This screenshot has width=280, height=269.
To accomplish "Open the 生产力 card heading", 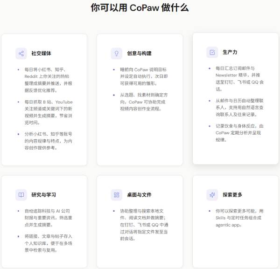I will point(230,52).
